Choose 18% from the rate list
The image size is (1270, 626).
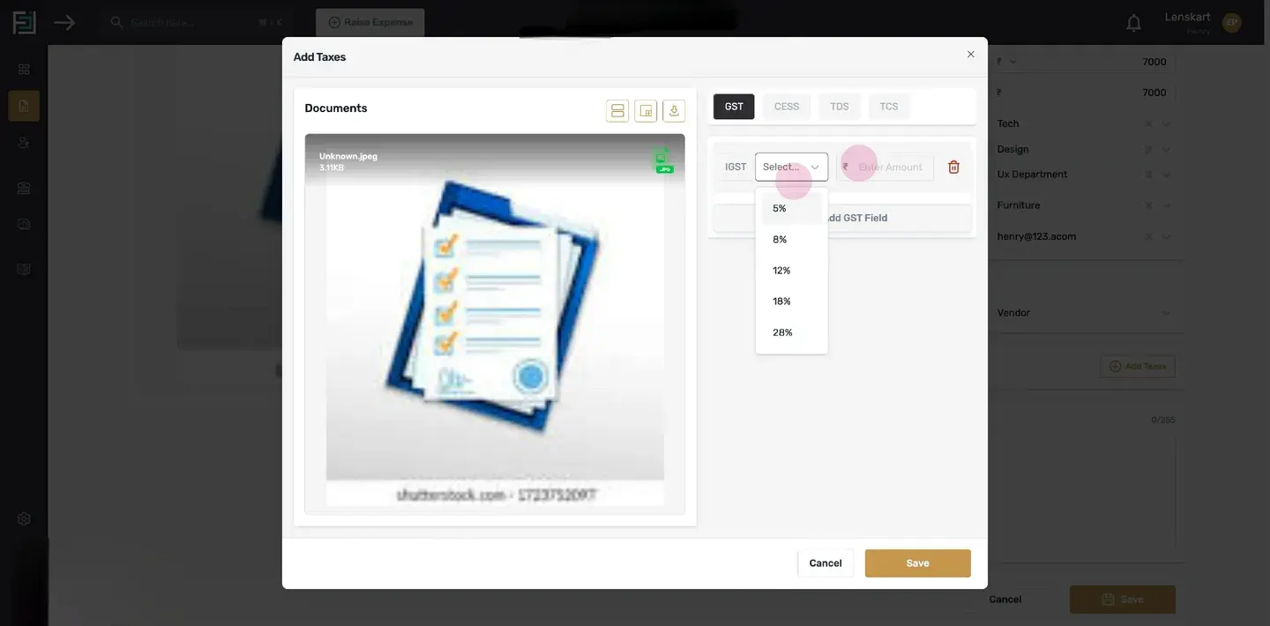791,302
